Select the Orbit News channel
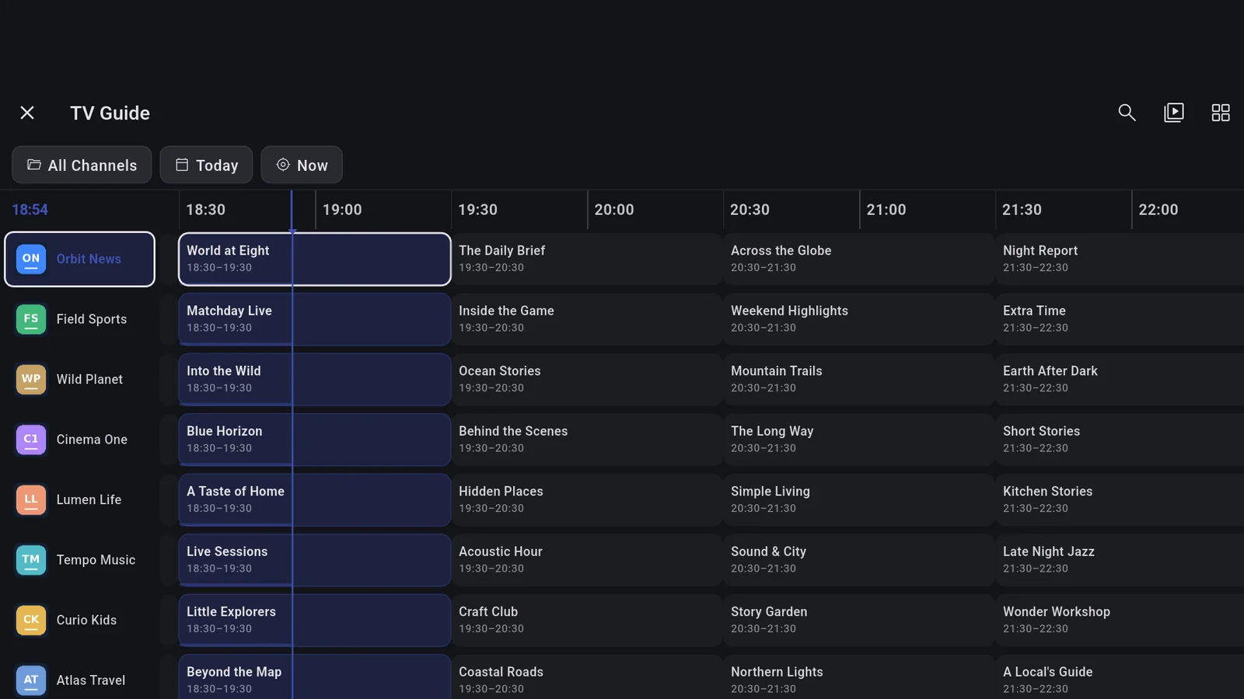 tap(79, 259)
